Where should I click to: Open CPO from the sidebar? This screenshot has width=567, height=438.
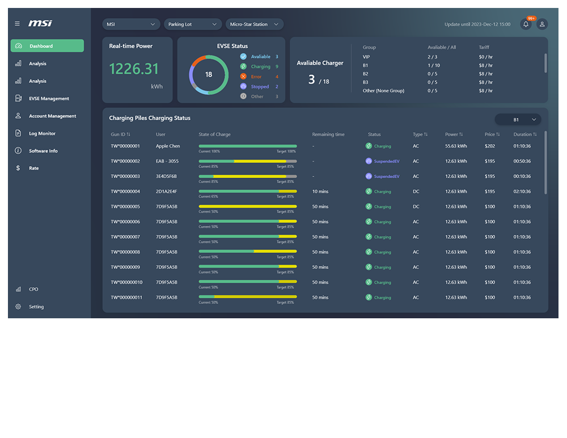pyautogui.click(x=33, y=289)
